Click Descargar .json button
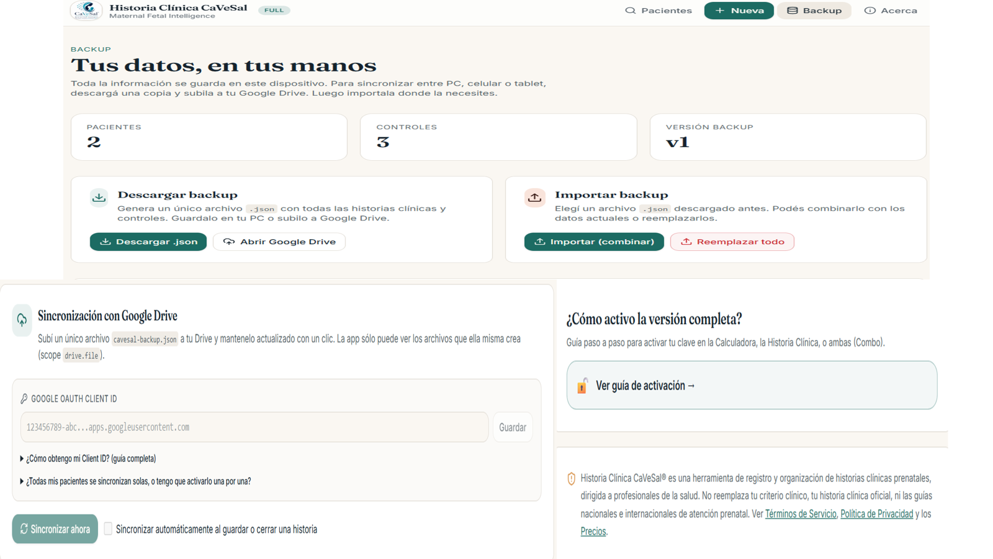The image size is (993, 559). pos(148,242)
